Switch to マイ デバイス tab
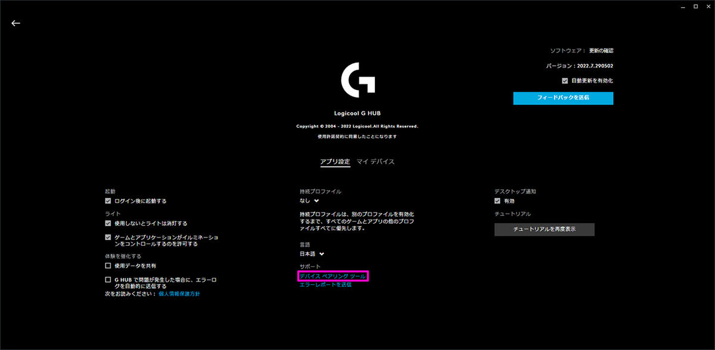 point(375,162)
